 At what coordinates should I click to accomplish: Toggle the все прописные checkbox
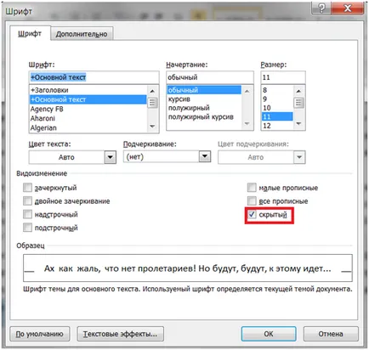pyautogui.click(x=252, y=201)
